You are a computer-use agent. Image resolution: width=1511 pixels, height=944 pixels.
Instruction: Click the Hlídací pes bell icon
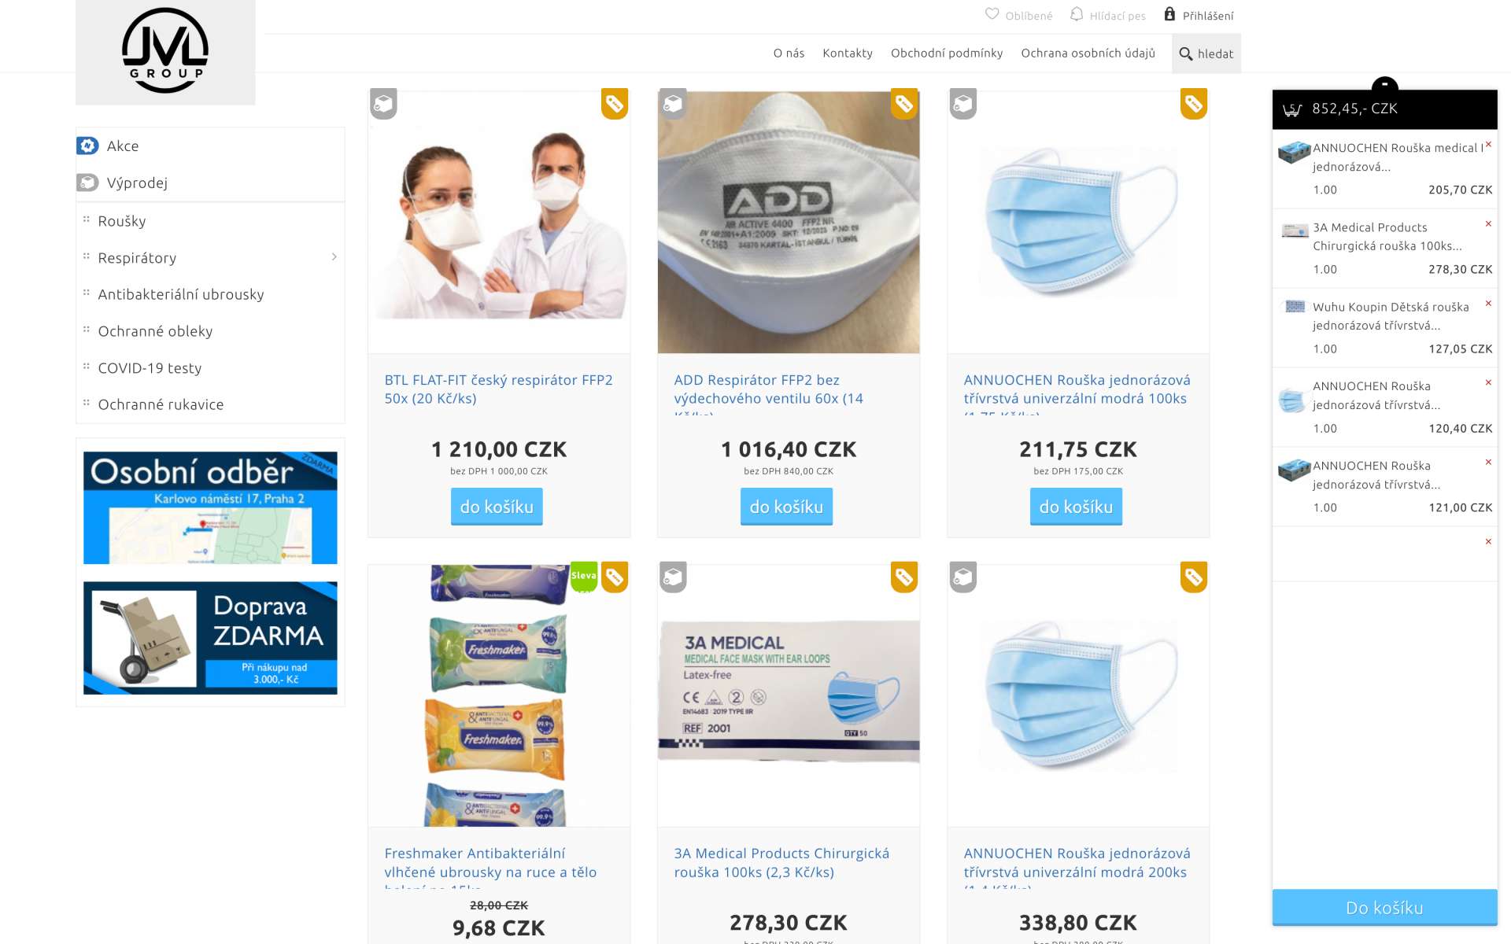pos(1077,14)
